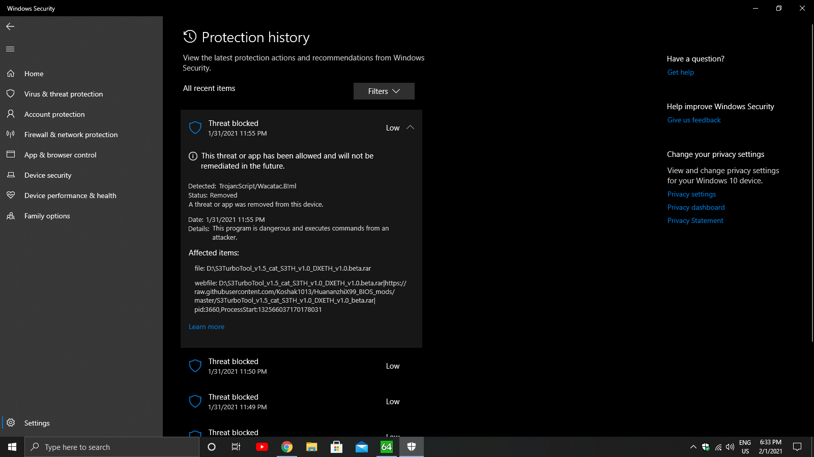Click the info icon beside allowed threat notice
814x457 pixels.
[193, 156]
